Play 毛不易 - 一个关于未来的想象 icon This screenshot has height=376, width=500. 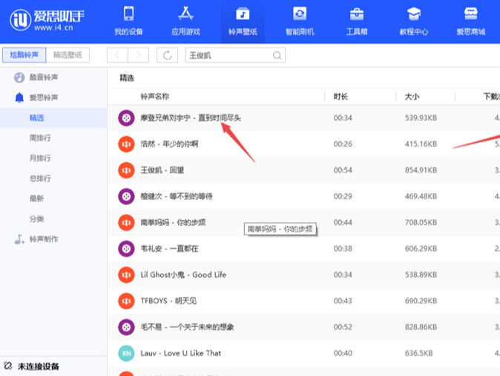(126, 327)
